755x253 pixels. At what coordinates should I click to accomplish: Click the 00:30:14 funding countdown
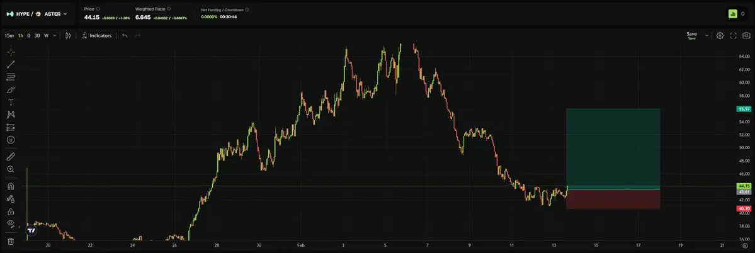228,17
